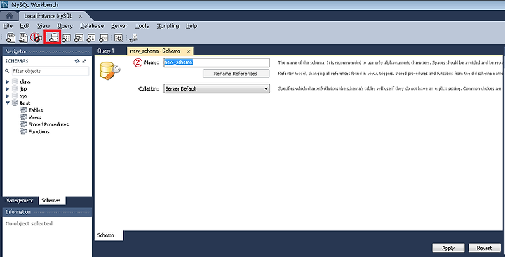
Task: Click the large schema editor database icon
Action: pos(110,71)
